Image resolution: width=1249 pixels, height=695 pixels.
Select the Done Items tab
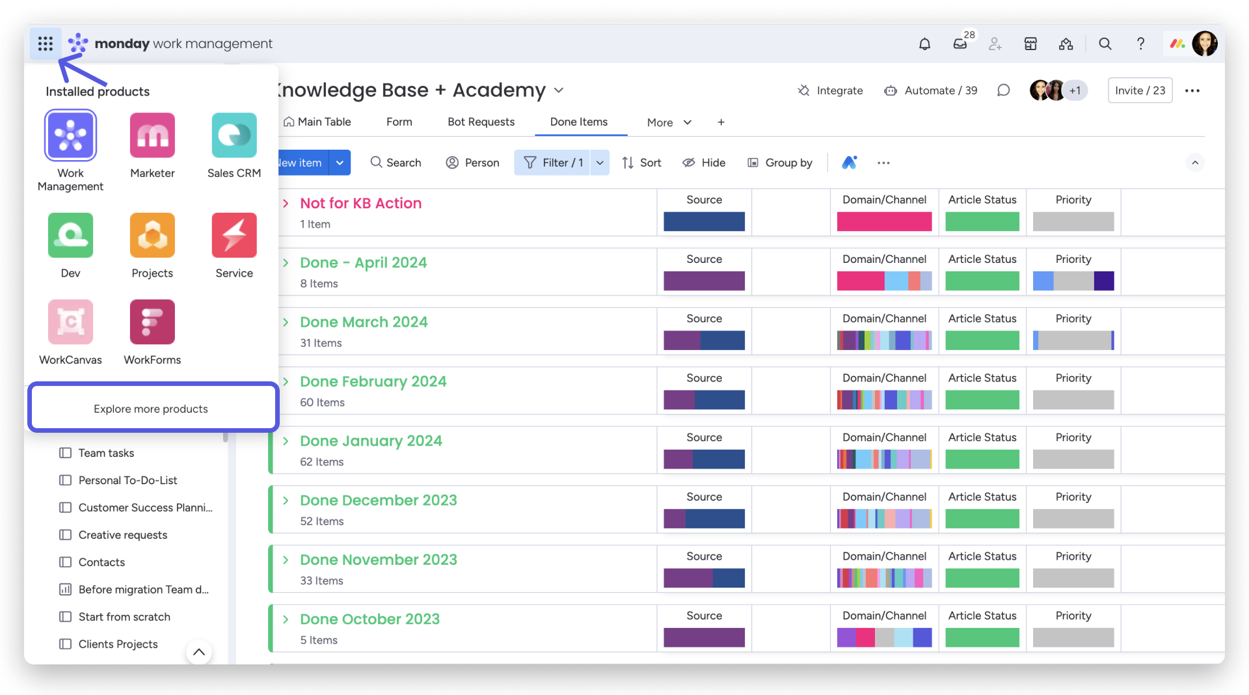pos(579,122)
